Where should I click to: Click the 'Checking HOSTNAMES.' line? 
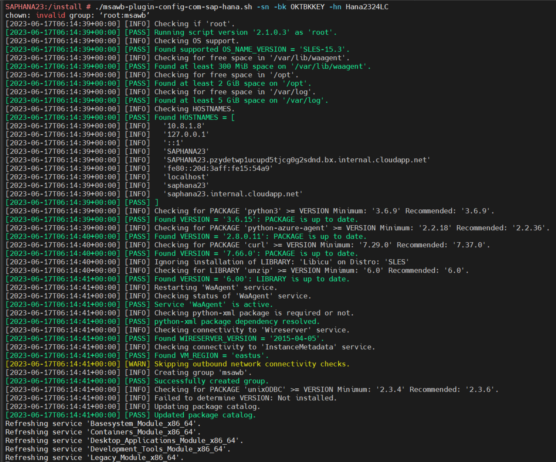[120, 109]
